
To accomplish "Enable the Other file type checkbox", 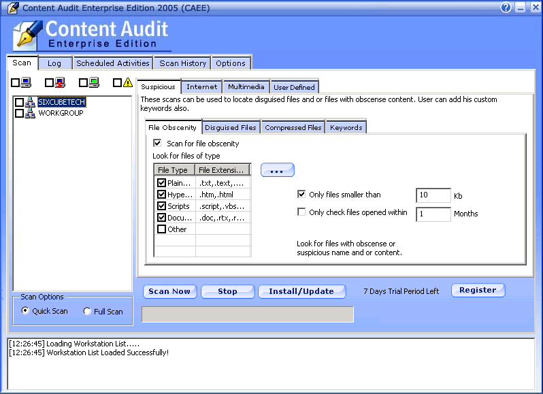I will [x=161, y=229].
